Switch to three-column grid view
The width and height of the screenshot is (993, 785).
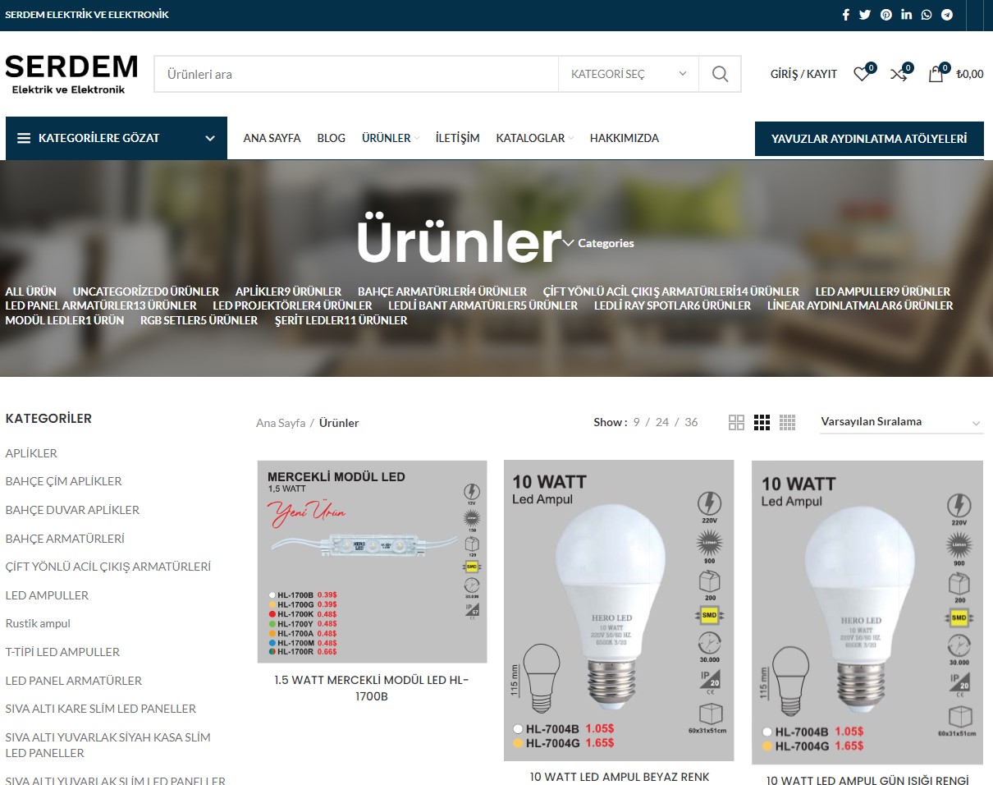coord(762,423)
